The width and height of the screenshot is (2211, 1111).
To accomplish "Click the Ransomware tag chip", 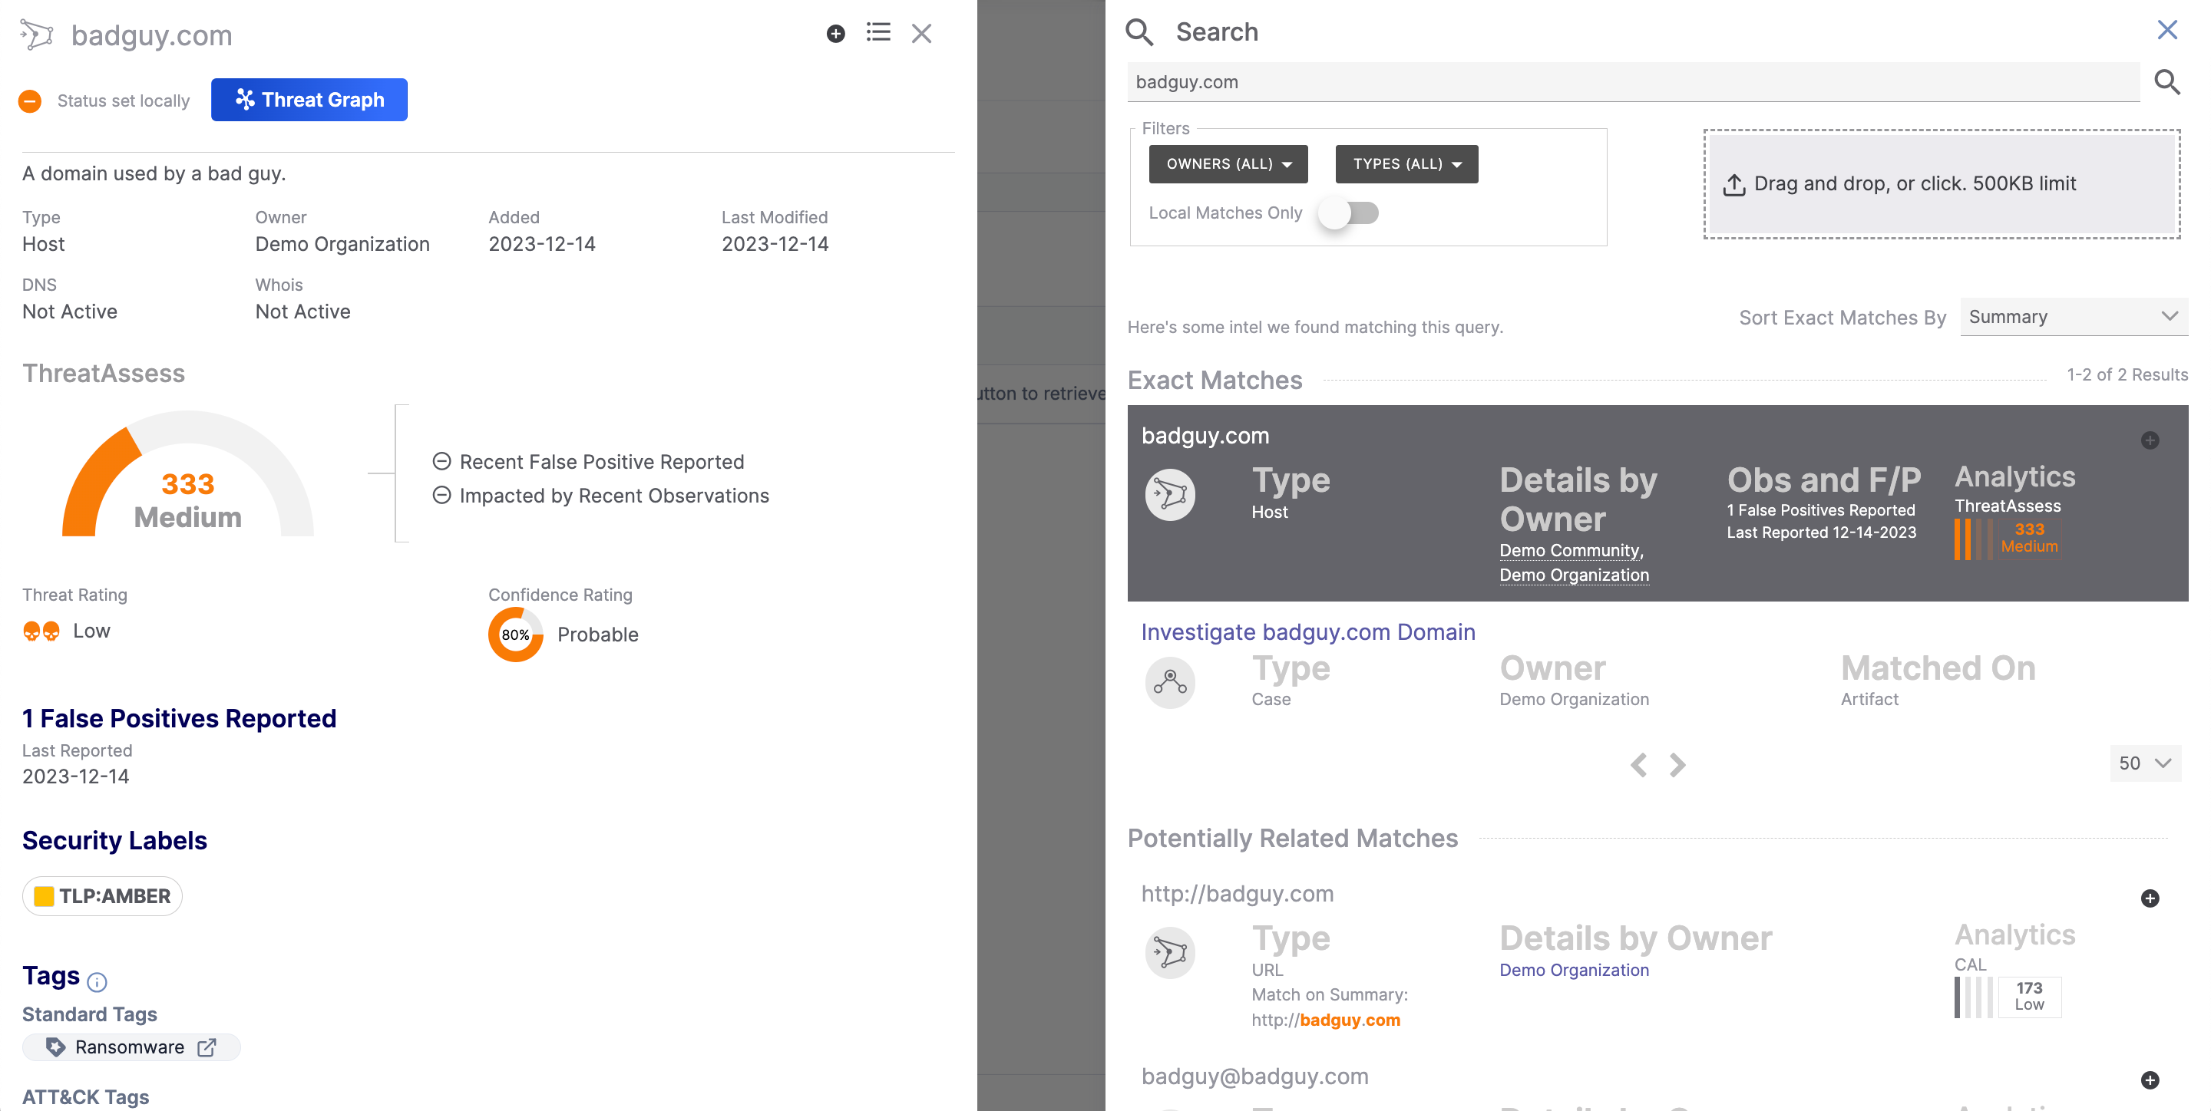I will pos(131,1047).
